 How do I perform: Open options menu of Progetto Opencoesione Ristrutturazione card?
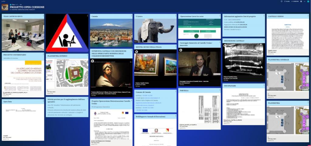click(x=132, y=101)
